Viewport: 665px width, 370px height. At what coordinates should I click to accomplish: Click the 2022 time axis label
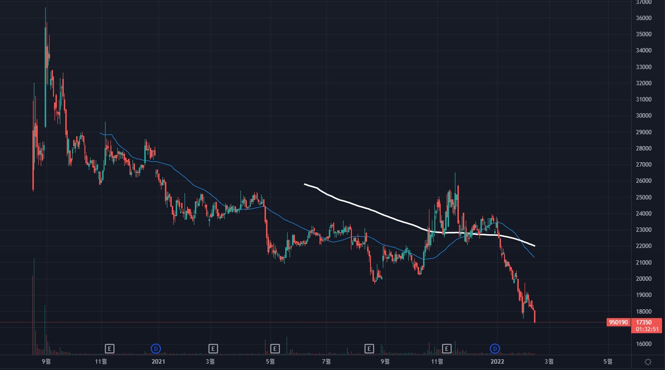pyautogui.click(x=498, y=362)
